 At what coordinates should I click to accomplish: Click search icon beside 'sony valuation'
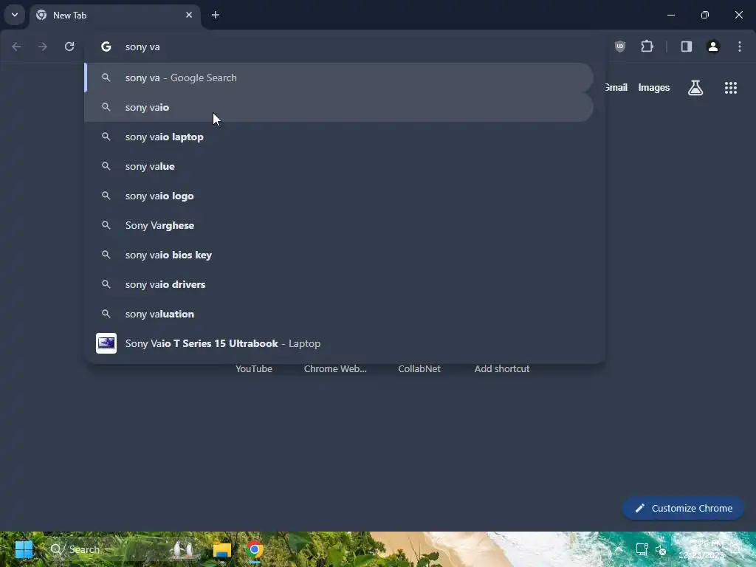106,314
